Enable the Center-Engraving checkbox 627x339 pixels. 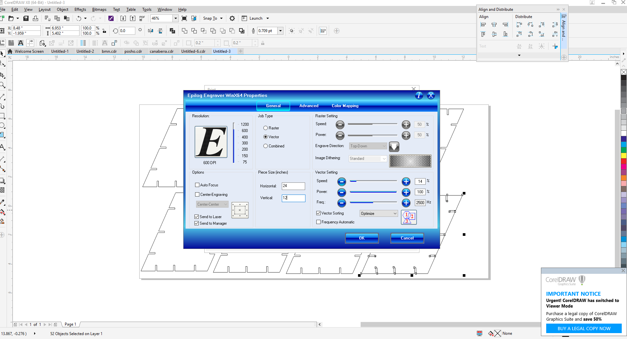pyautogui.click(x=197, y=195)
